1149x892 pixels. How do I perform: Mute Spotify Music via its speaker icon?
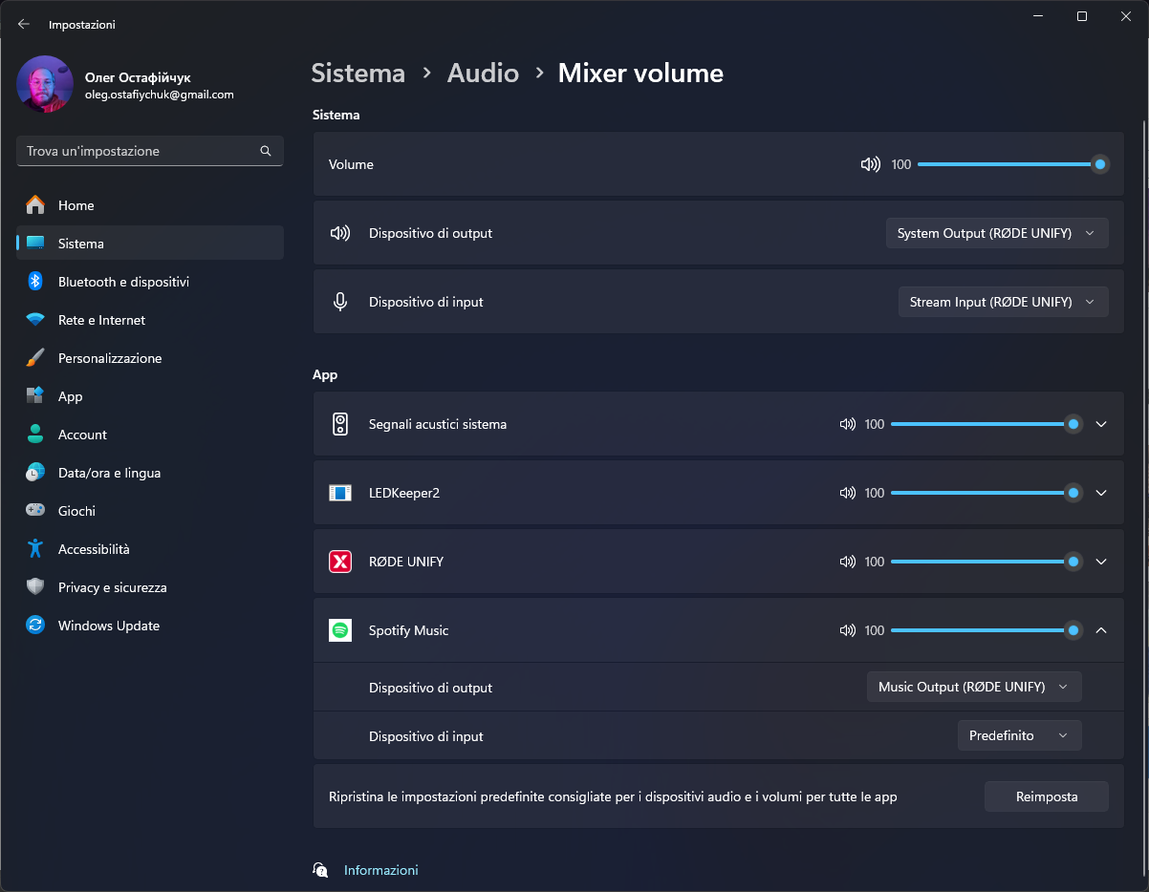[x=847, y=630]
